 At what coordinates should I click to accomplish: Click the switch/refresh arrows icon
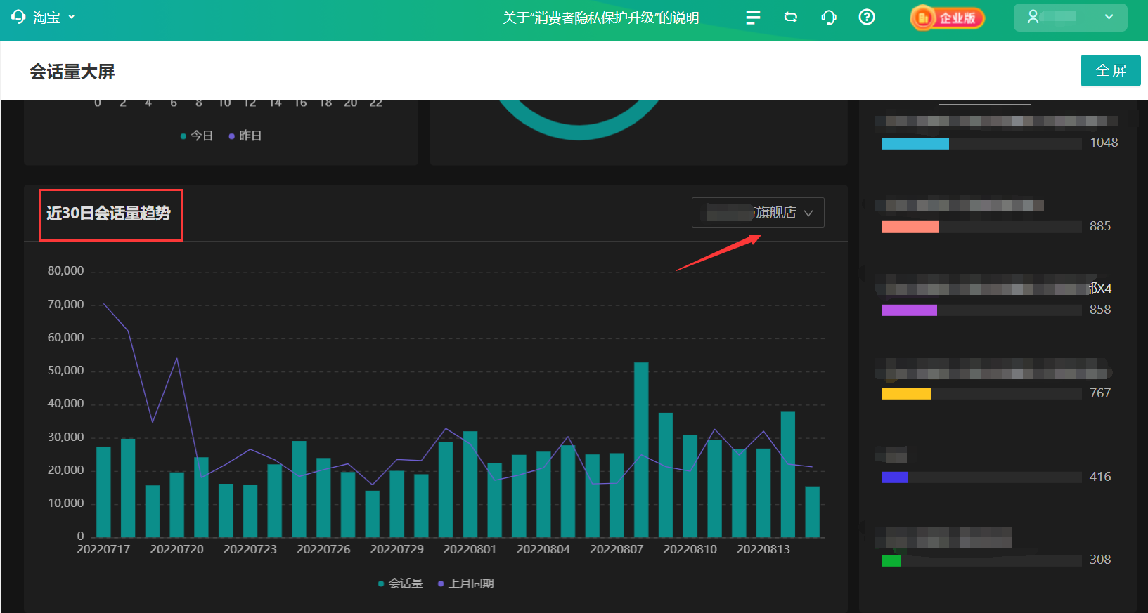click(791, 18)
